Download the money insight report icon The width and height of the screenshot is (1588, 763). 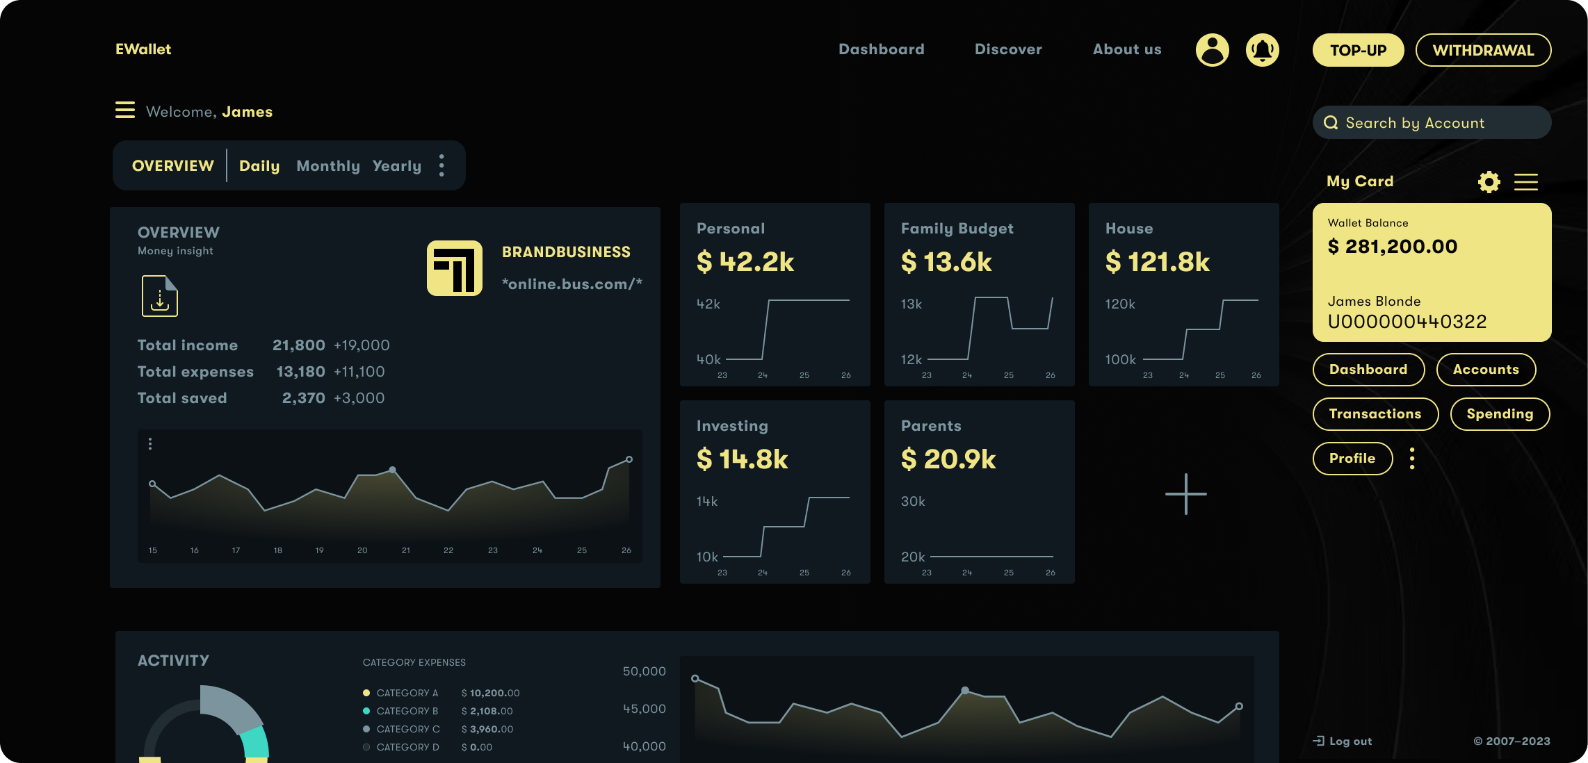coord(160,296)
